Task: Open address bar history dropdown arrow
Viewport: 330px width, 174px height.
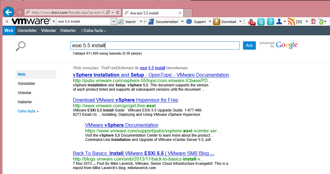Action: (x=112, y=13)
